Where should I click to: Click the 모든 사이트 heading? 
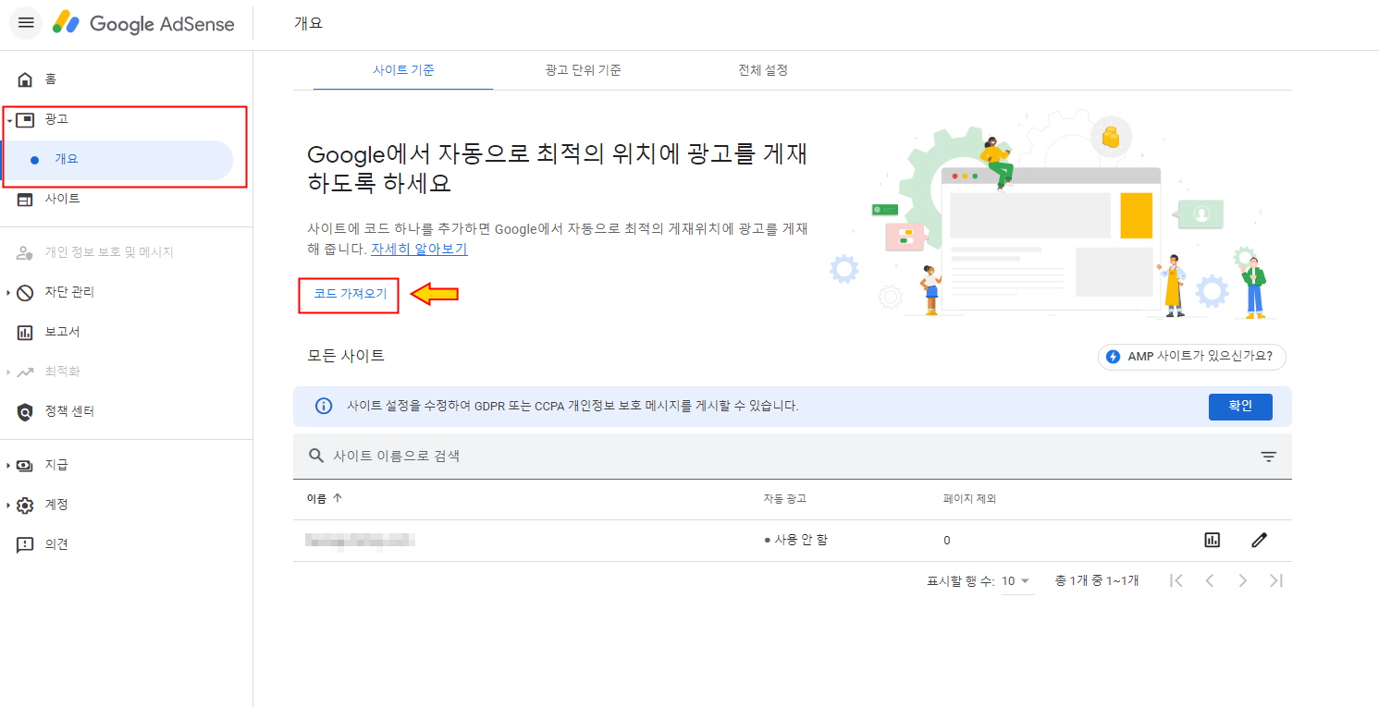point(346,356)
